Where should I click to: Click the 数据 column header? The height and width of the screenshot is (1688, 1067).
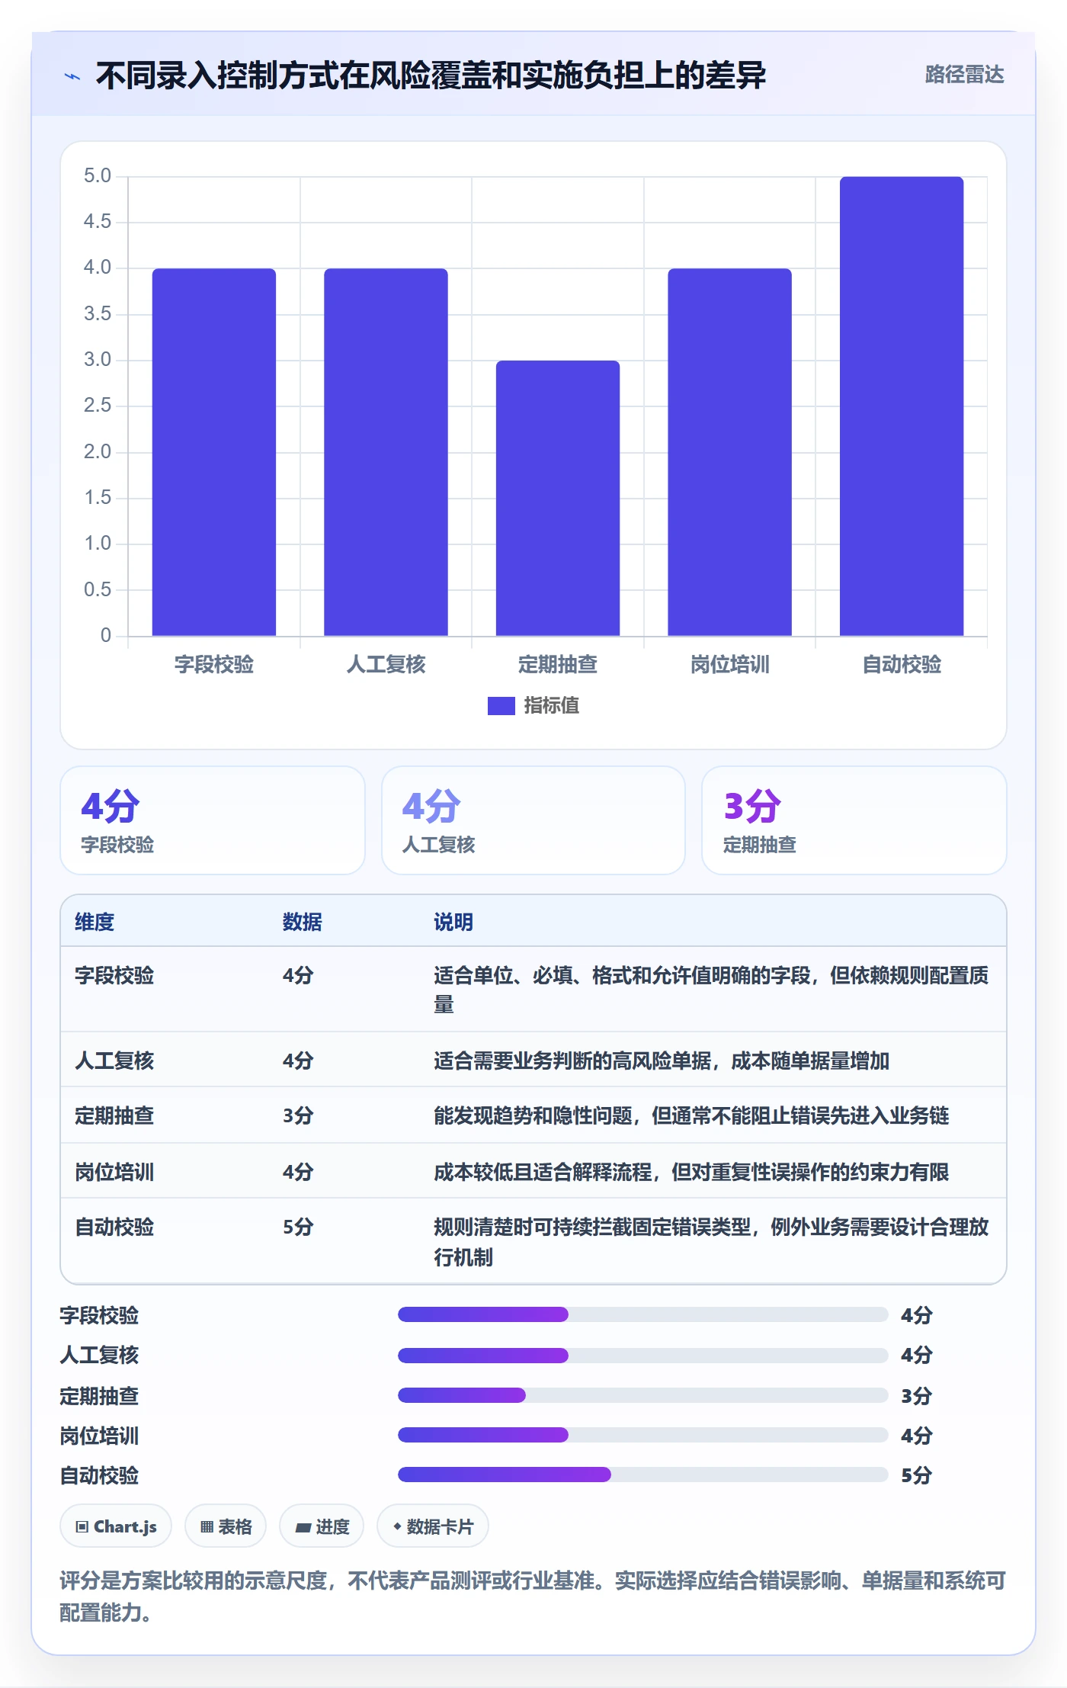[x=303, y=922]
